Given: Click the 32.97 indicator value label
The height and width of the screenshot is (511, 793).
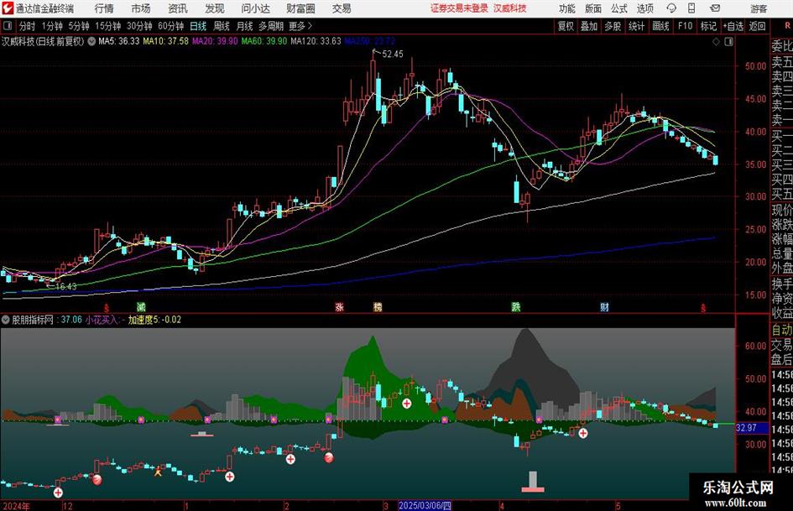Looking at the screenshot, I should tap(746, 428).
